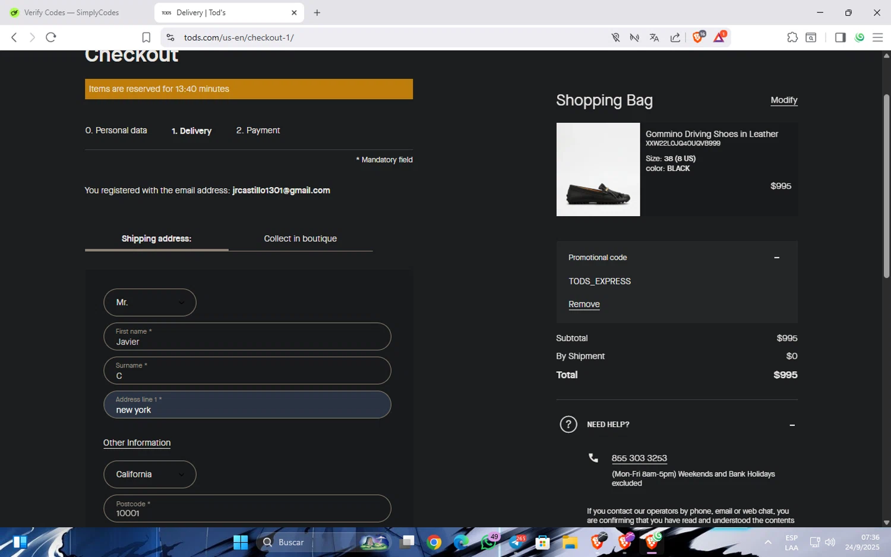Click the email jrcastillo1301@gmail.com text

pyautogui.click(x=281, y=191)
